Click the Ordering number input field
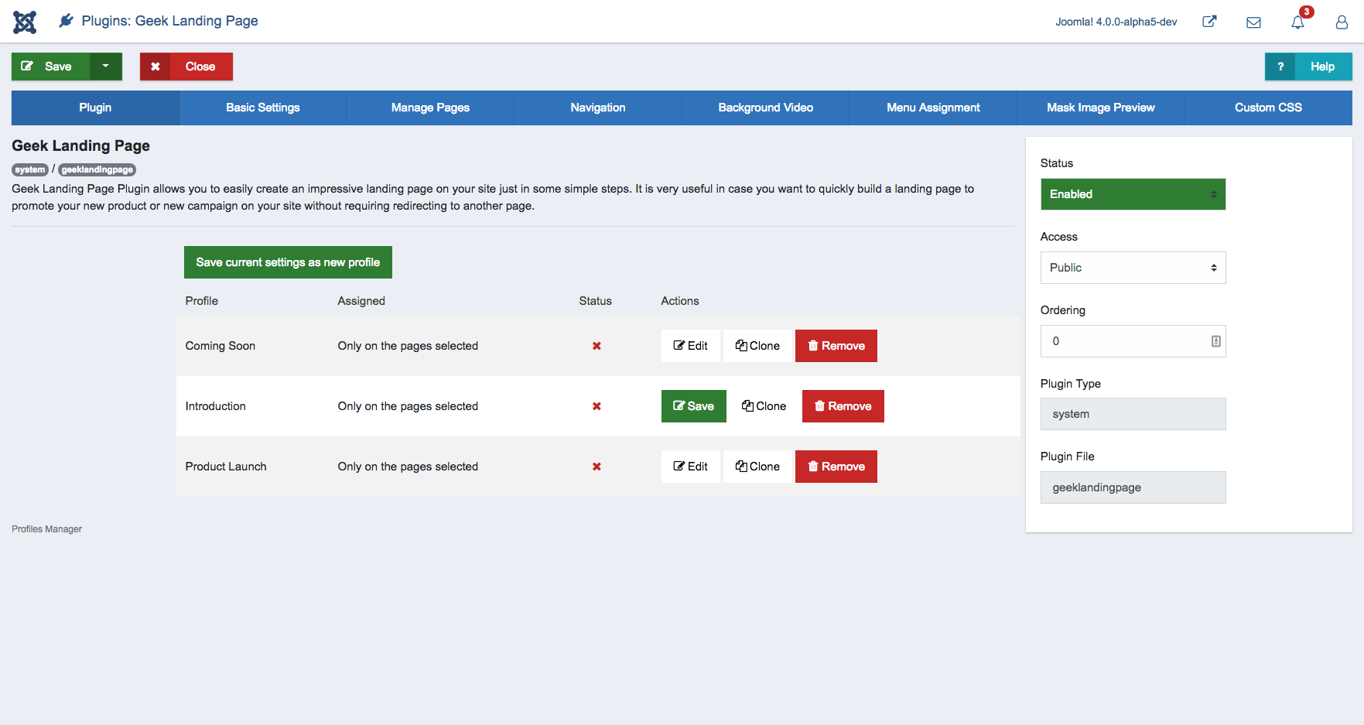Screen dimensions: 1364x725 [1133, 341]
